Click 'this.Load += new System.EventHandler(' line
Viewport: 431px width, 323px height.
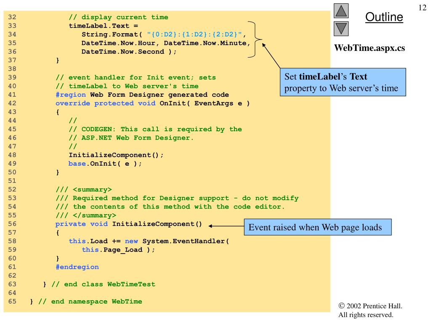click(x=149, y=241)
